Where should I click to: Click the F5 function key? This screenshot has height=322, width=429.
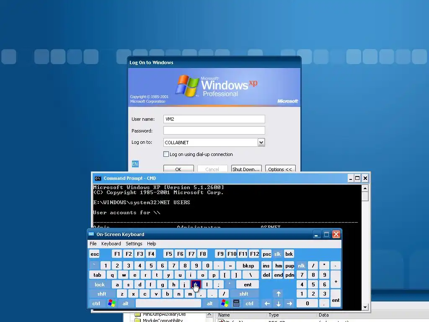(169, 254)
